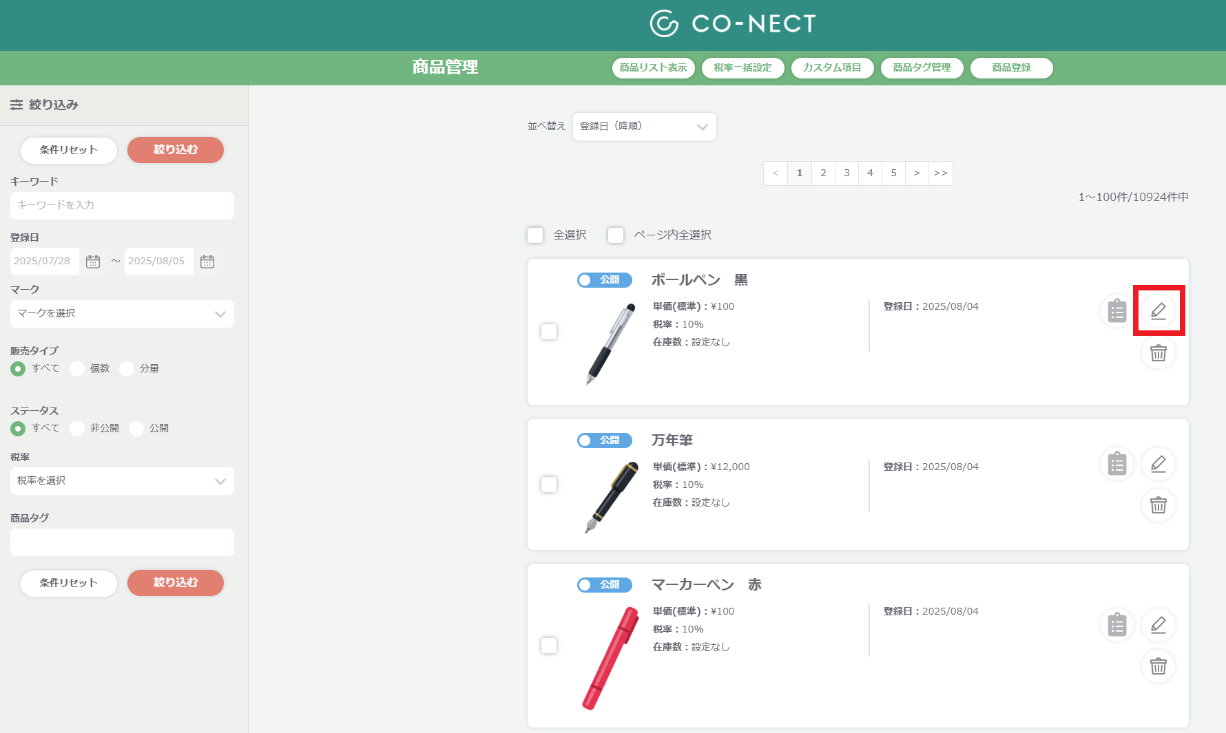Image resolution: width=1226 pixels, height=733 pixels.
Task: Open end date calendar icon
Action: (207, 262)
